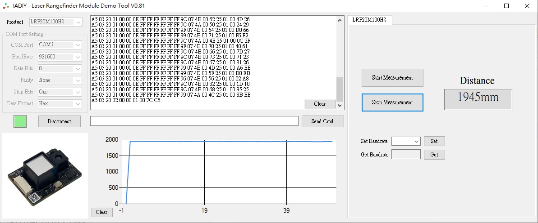Viewport: 538px width, 223px height.
Task: Click the Send Cmd button
Action: tap(322, 121)
